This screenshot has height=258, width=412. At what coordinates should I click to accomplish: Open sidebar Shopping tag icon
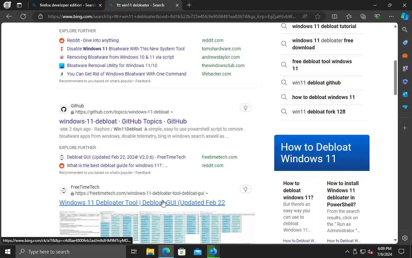tap(405, 43)
